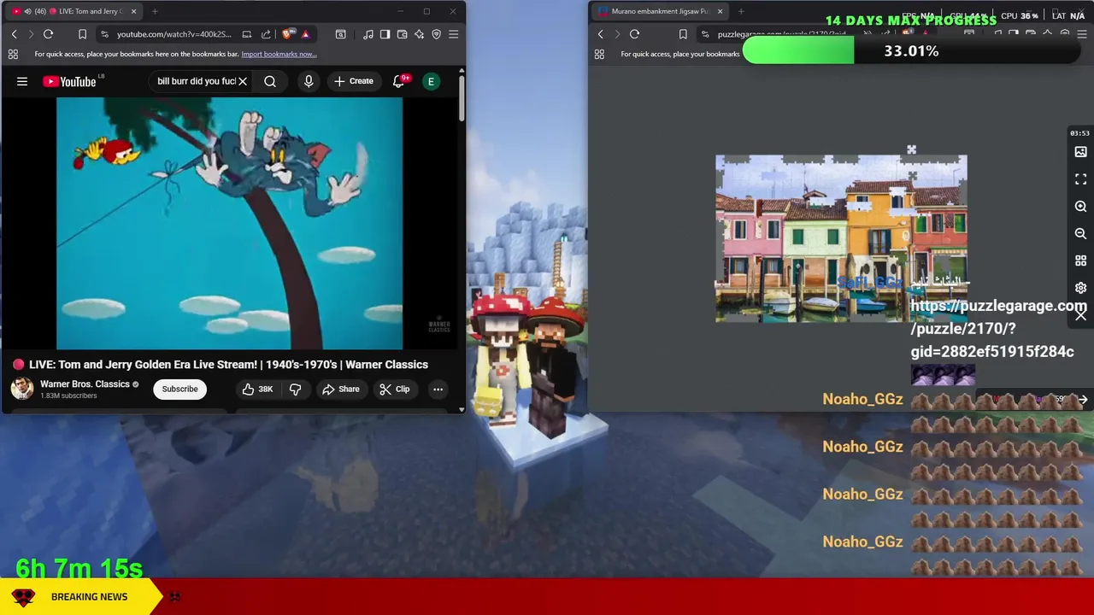1094x615 pixels.
Task: Go back in the YouTube browser window
Action: tap(14, 34)
